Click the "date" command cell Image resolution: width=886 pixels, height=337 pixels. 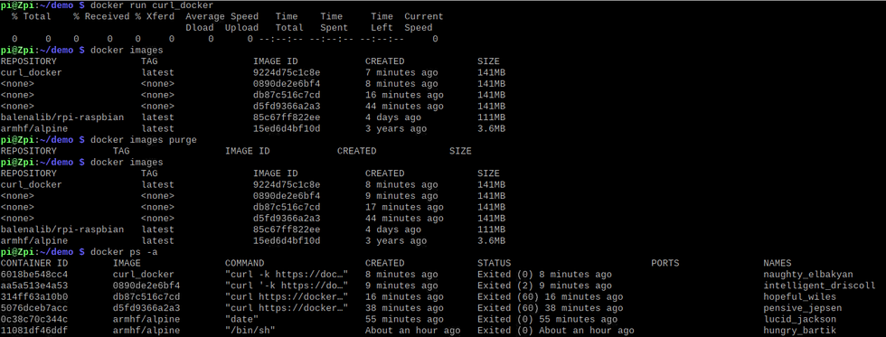click(242, 319)
